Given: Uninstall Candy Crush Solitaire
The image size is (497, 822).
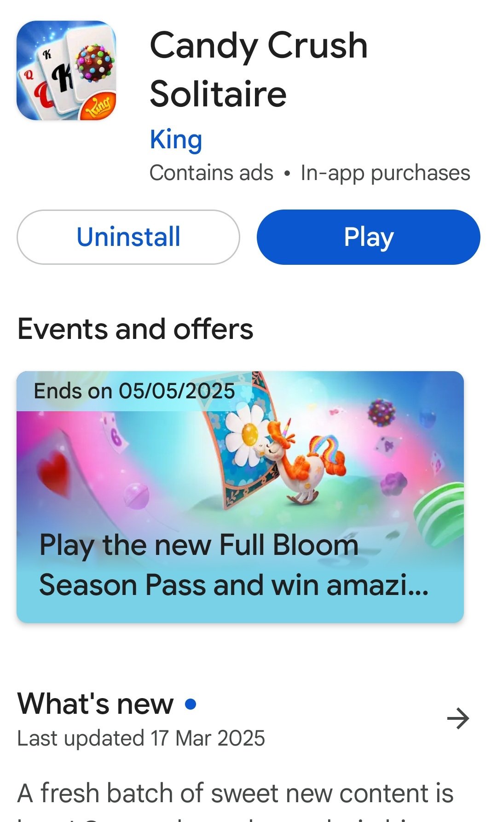Looking at the screenshot, I should [128, 237].
